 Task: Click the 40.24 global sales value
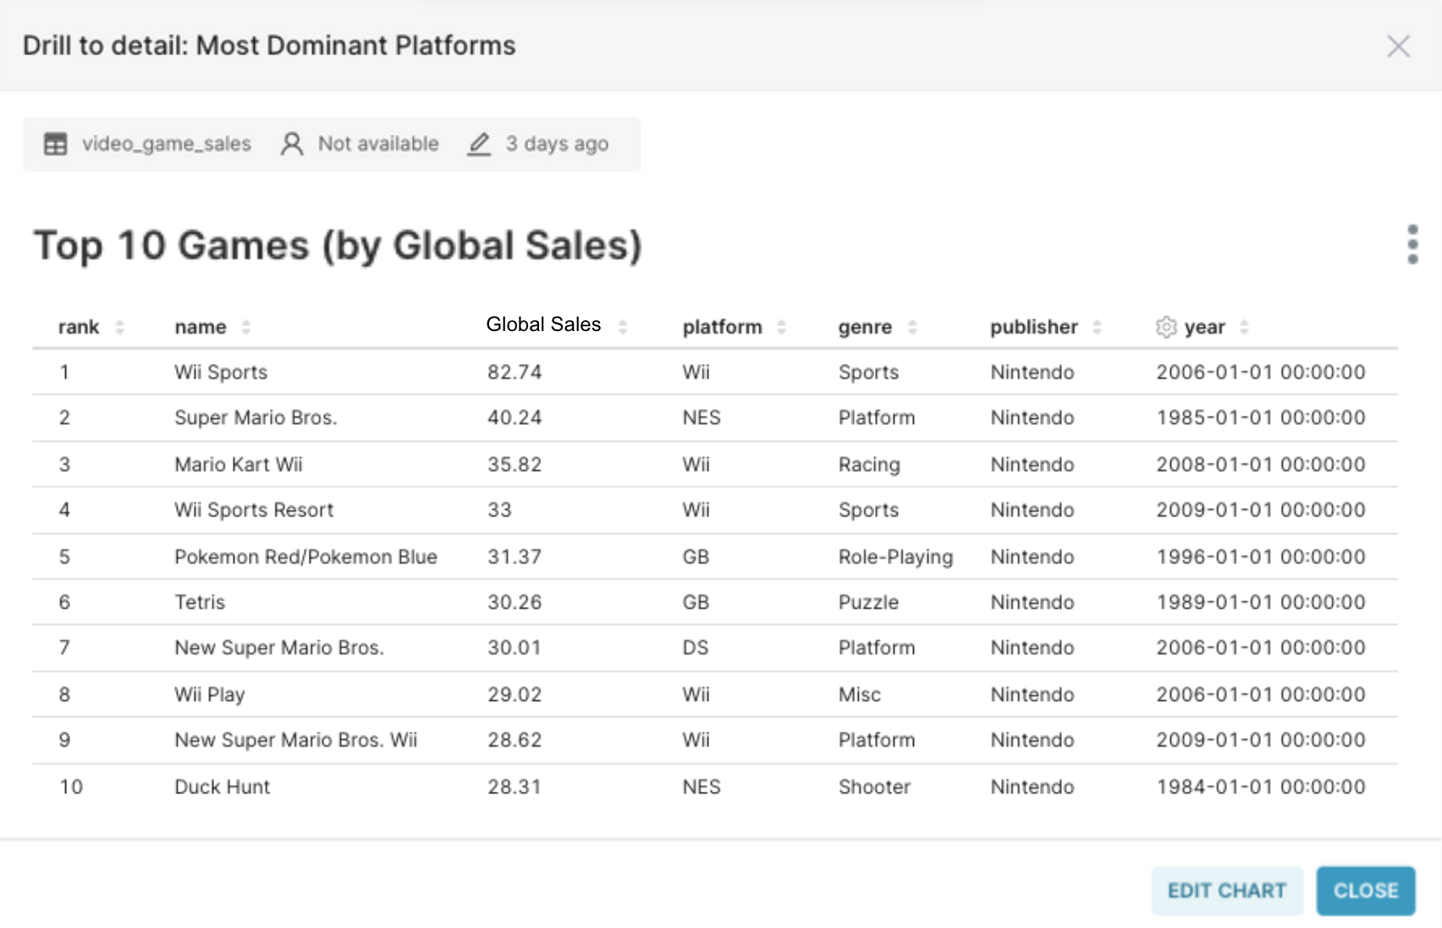click(515, 417)
